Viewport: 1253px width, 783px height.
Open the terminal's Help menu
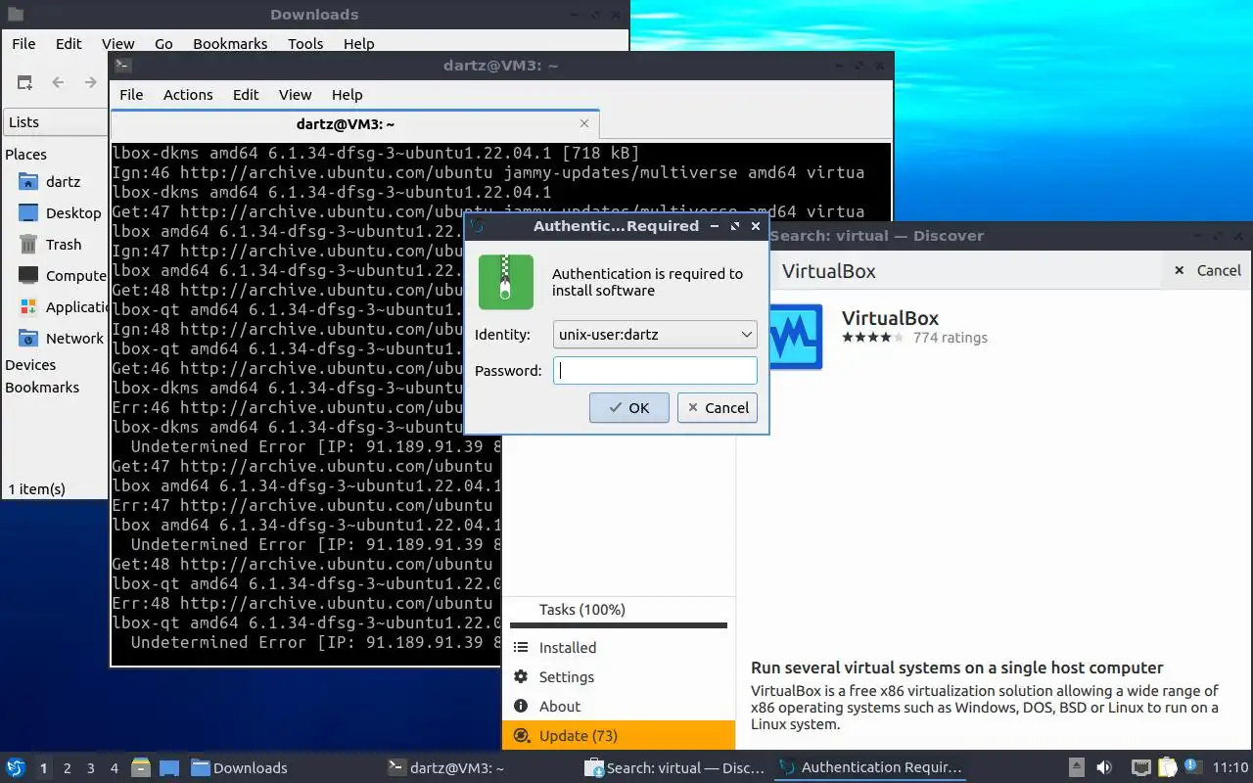(347, 94)
